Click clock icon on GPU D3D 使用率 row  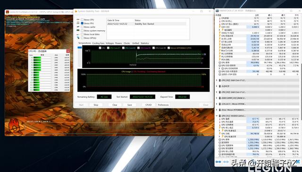coord(220,66)
